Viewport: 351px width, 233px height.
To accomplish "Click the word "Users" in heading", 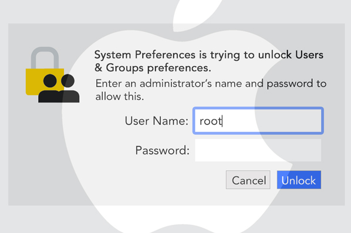I will tap(309, 54).
